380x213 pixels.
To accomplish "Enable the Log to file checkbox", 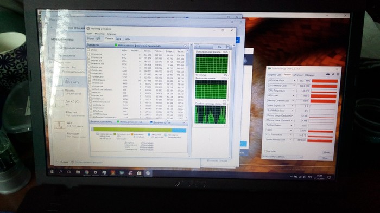I will pyautogui.click(x=265, y=151).
